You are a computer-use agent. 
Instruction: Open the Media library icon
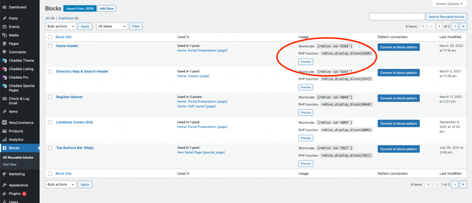coord(5,35)
